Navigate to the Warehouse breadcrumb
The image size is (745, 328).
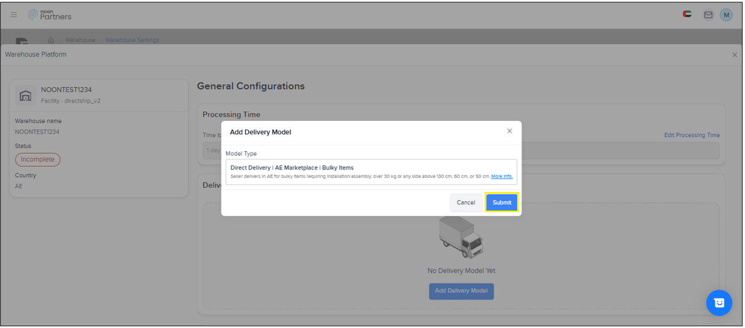80,40
